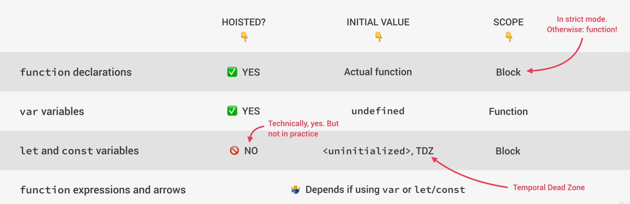Click the Temporal Dead Zone annotation
The height and width of the screenshot is (204, 630).
click(549, 188)
